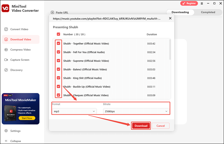Open the Bitrate 256kbps dropdown
The height and width of the screenshot is (144, 224).
click(x=136, y=111)
